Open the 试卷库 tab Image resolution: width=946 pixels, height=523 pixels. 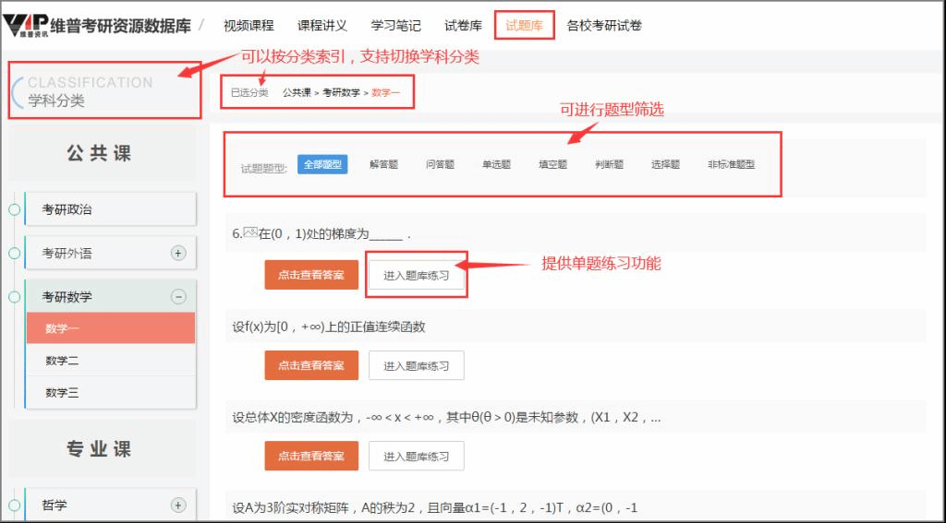[463, 26]
